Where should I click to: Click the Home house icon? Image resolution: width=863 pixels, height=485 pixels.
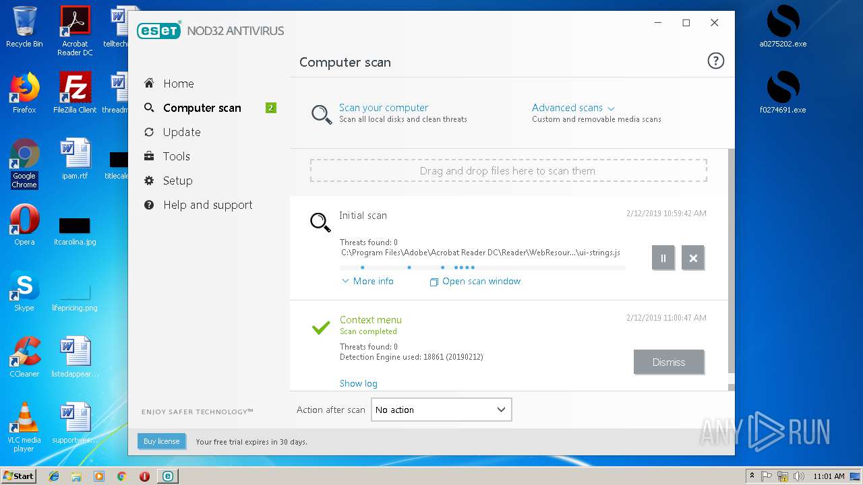[x=149, y=83]
